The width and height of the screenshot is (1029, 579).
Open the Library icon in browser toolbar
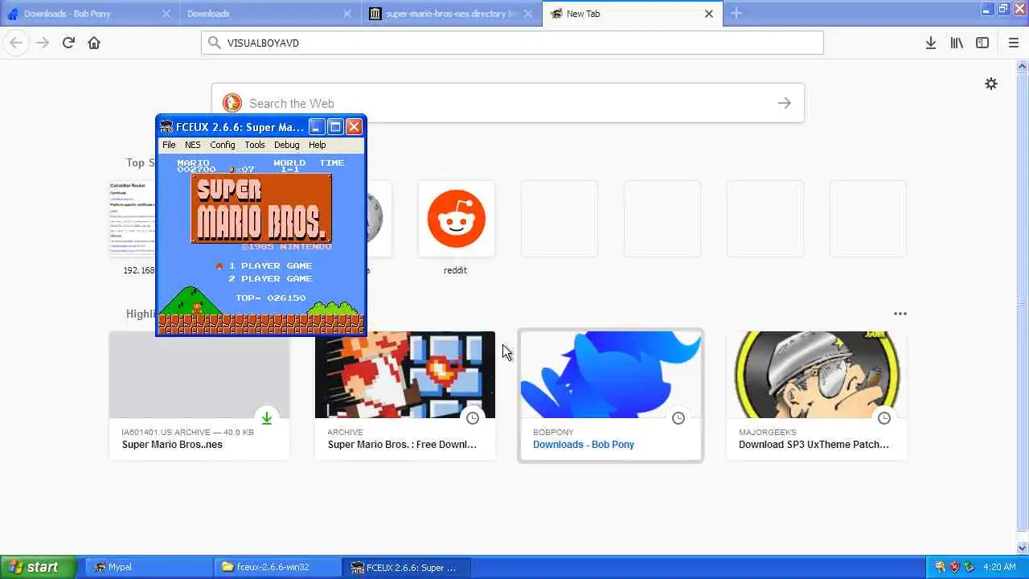[x=957, y=43]
